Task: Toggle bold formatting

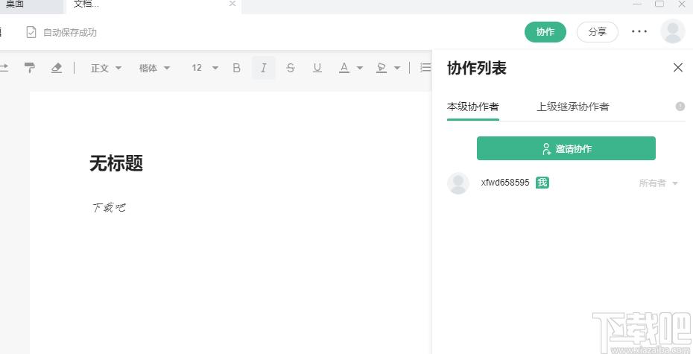Action: (x=236, y=68)
